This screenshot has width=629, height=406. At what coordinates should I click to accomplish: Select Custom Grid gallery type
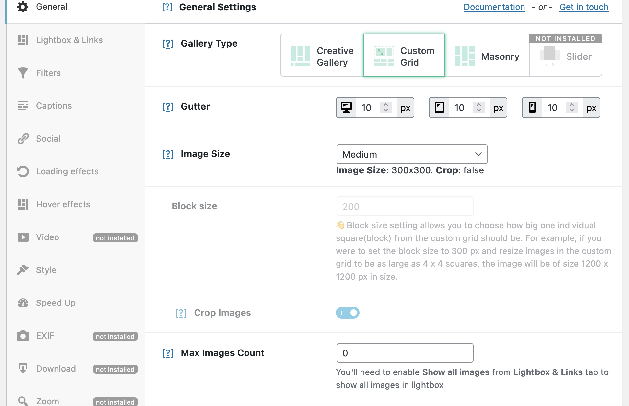(404, 55)
